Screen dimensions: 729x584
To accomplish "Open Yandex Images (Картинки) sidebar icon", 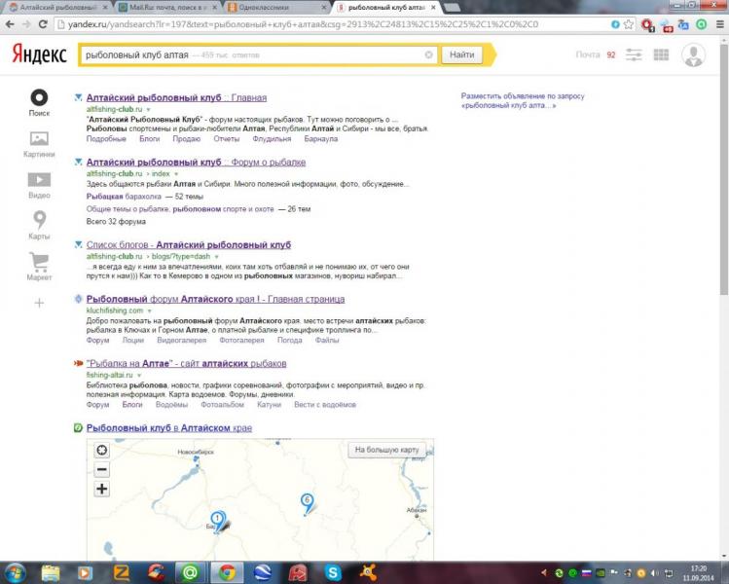I will click(39, 138).
